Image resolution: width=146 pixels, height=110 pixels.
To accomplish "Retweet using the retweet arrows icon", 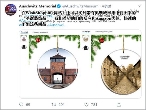I will 54,105.
